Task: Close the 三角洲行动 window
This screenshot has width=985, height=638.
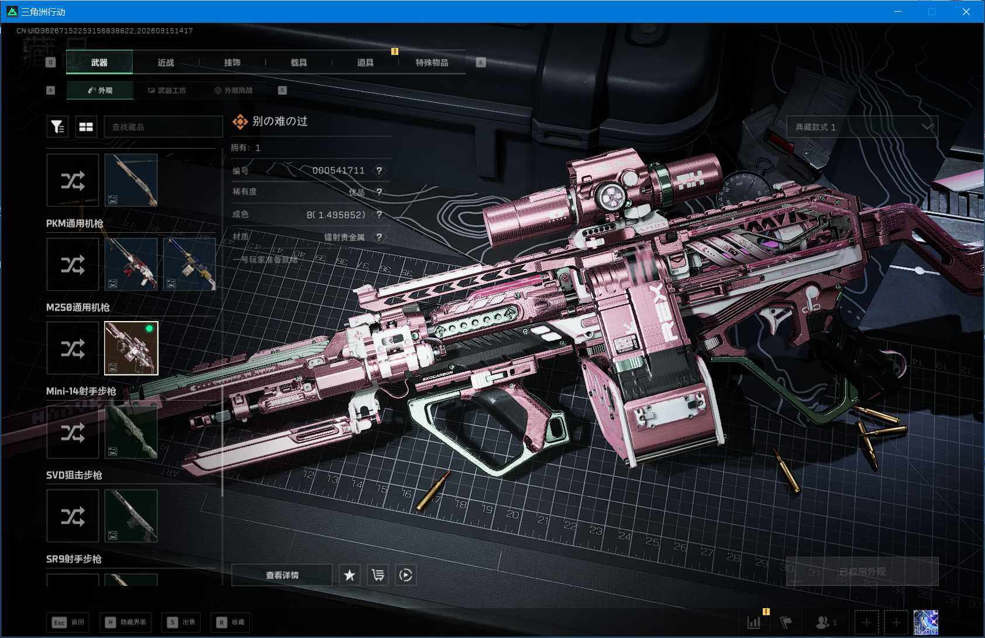Action: (x=966, y=12)
